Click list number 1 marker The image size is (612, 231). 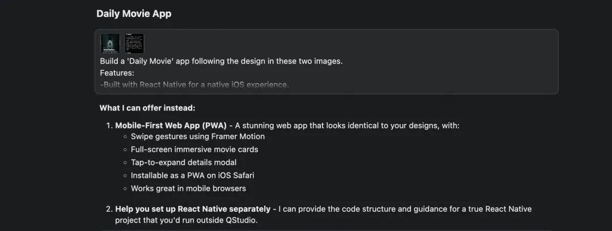click(x=109, y=126)
